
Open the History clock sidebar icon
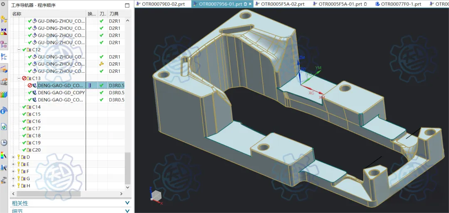4,142
